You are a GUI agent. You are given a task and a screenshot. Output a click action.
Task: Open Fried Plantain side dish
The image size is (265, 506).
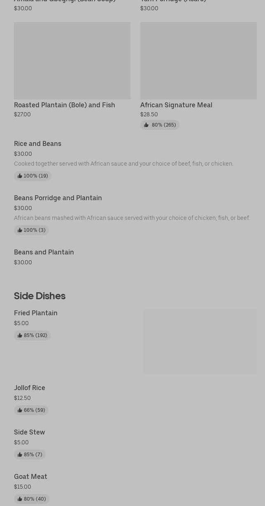click(36, 313)
